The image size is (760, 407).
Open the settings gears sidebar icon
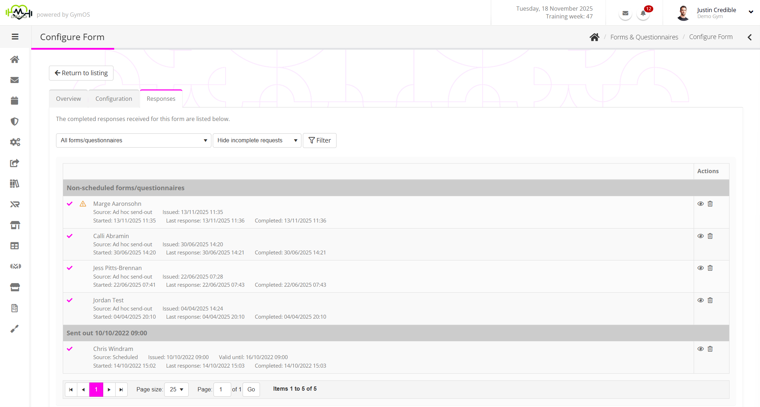[15, 142]
